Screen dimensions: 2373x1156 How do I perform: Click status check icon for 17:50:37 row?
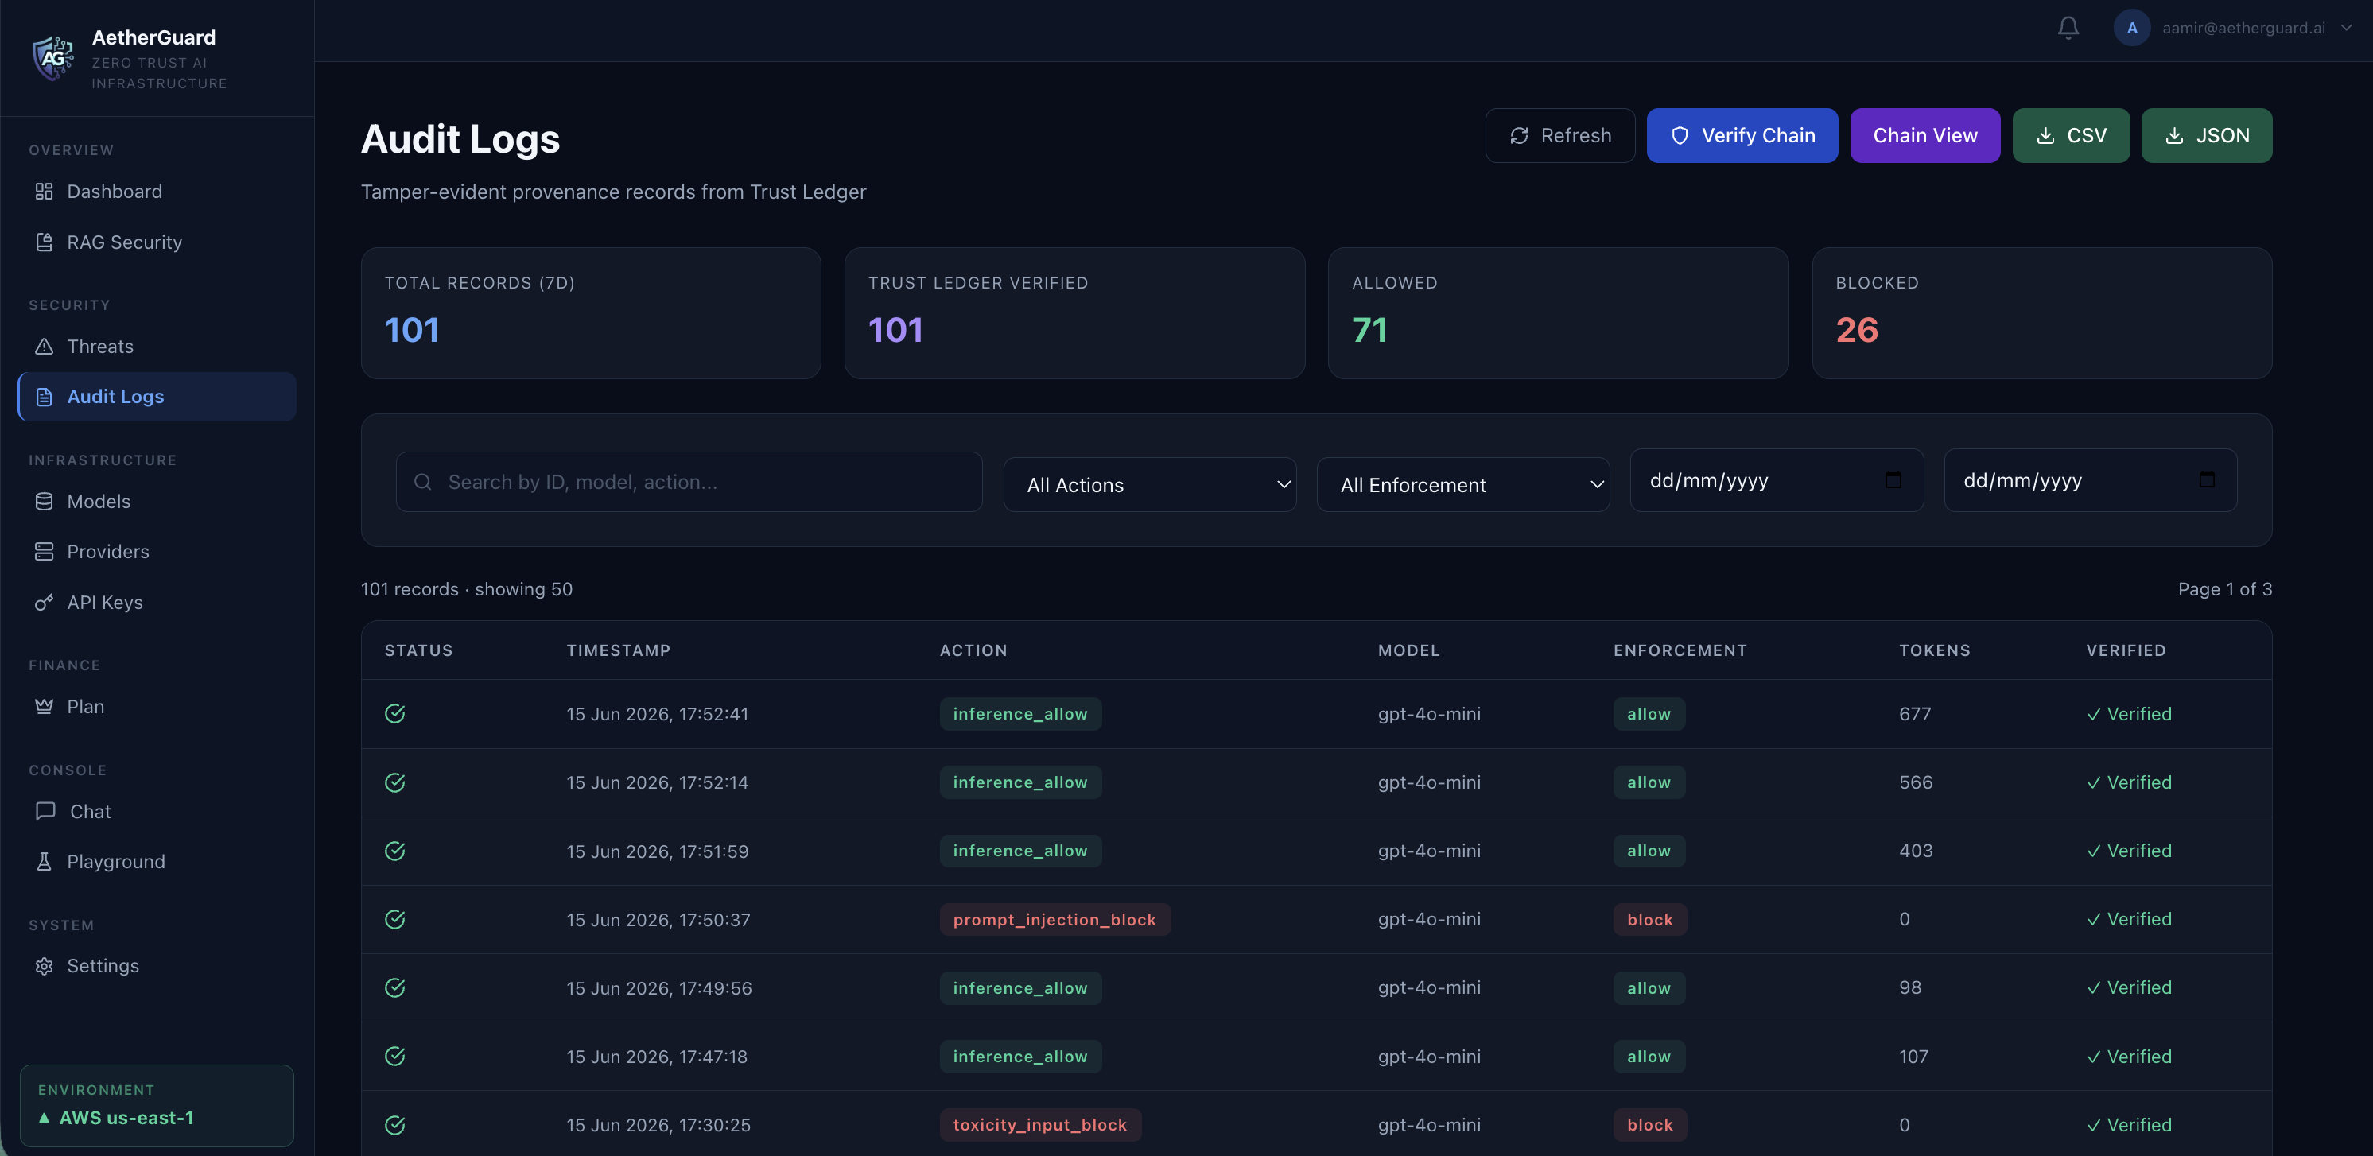pos(395,919)
